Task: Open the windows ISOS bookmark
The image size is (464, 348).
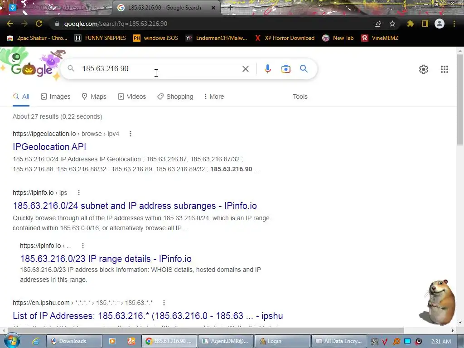Action: (156, 38)
